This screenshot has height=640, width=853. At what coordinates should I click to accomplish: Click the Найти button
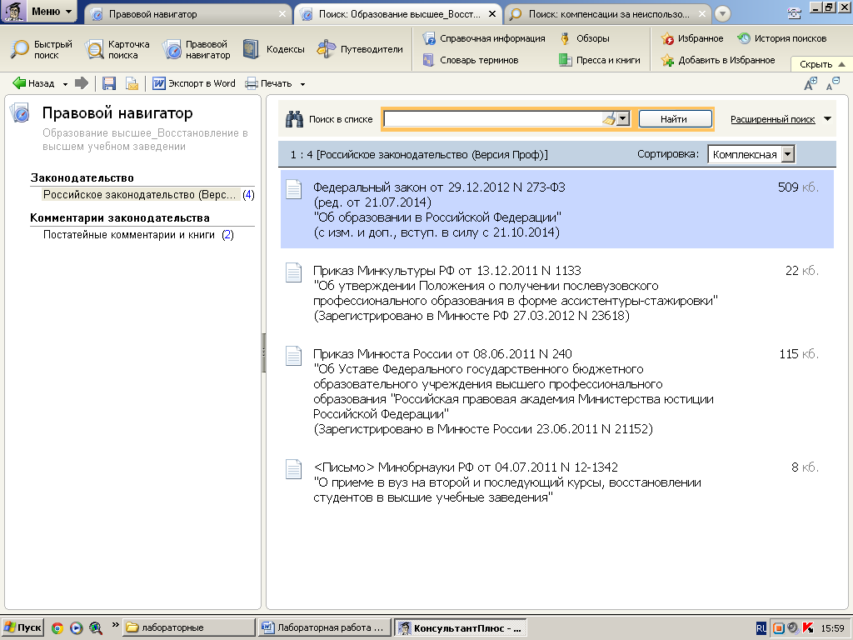[x=675, y=119]
